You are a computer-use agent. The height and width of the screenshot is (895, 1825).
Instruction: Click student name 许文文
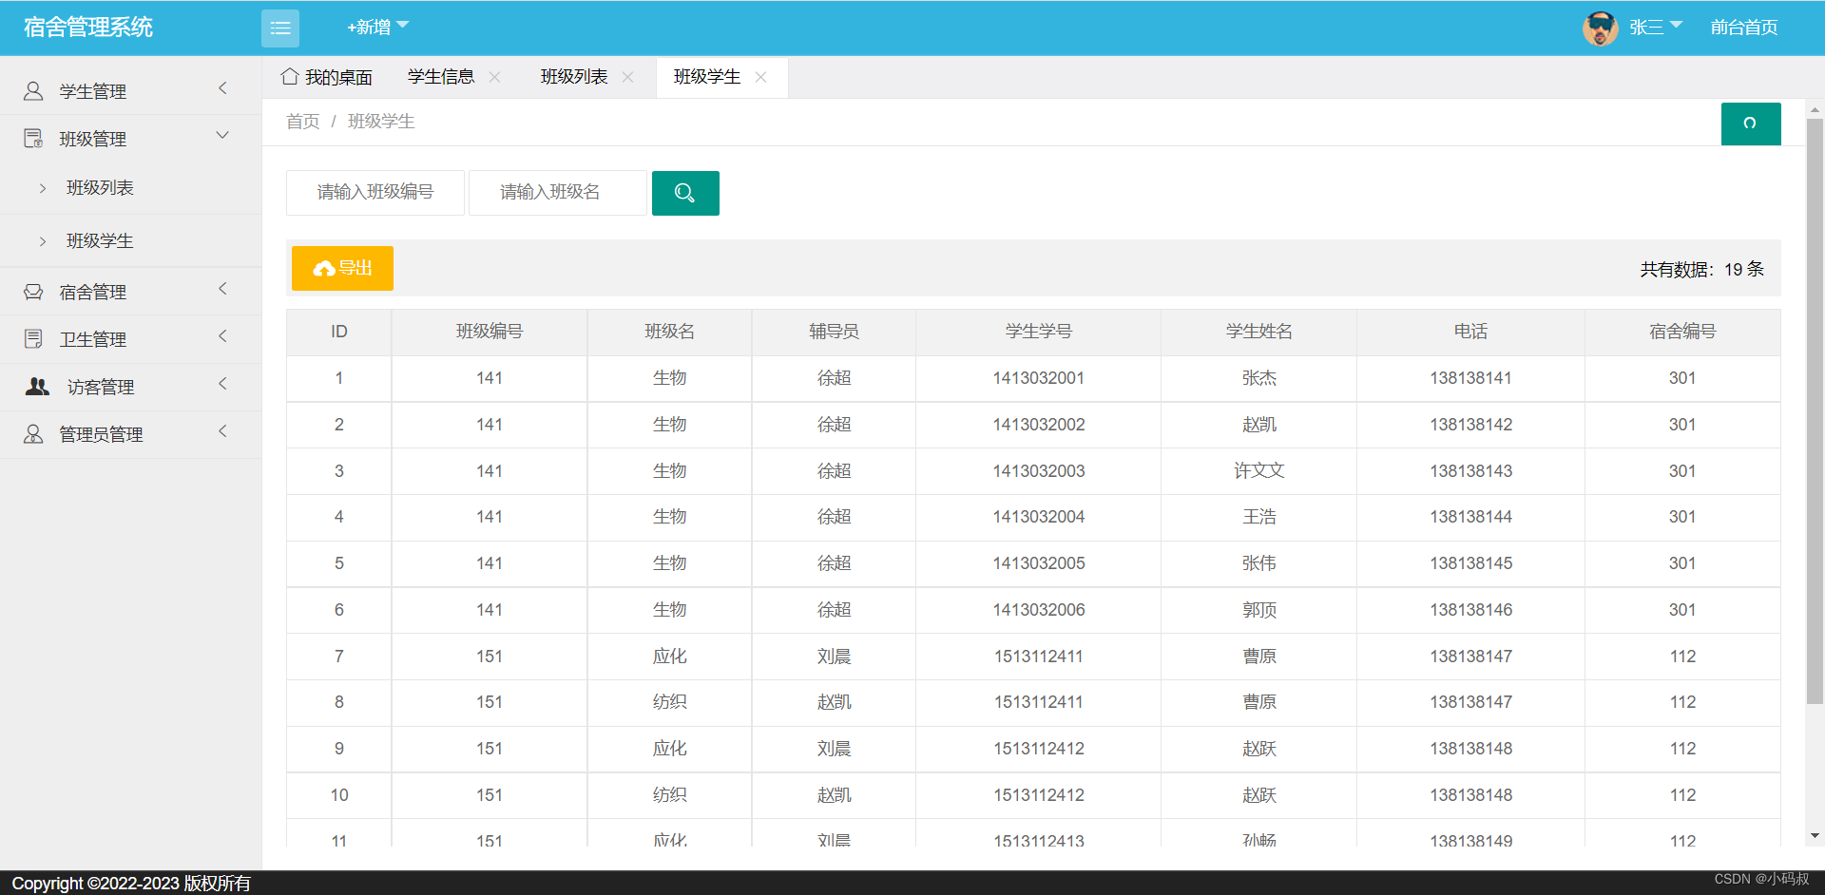(x=1259, y=471)
